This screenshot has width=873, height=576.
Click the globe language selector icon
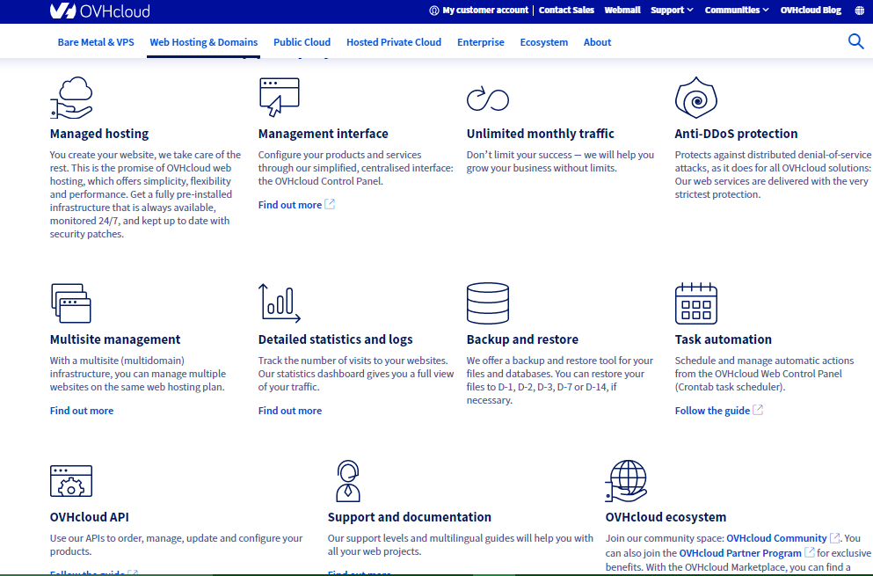pos(860,11)
